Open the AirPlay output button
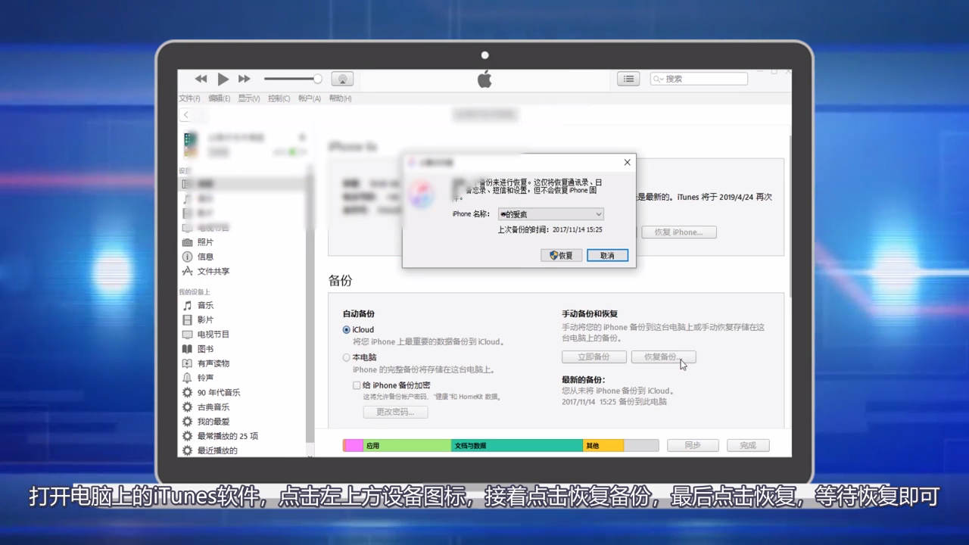This screenshot has height=545, width=969. coord(342,79)
